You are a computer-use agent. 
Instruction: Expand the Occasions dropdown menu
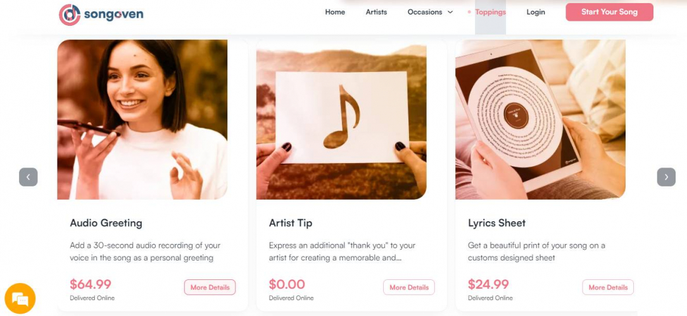[x=431, y=12]
